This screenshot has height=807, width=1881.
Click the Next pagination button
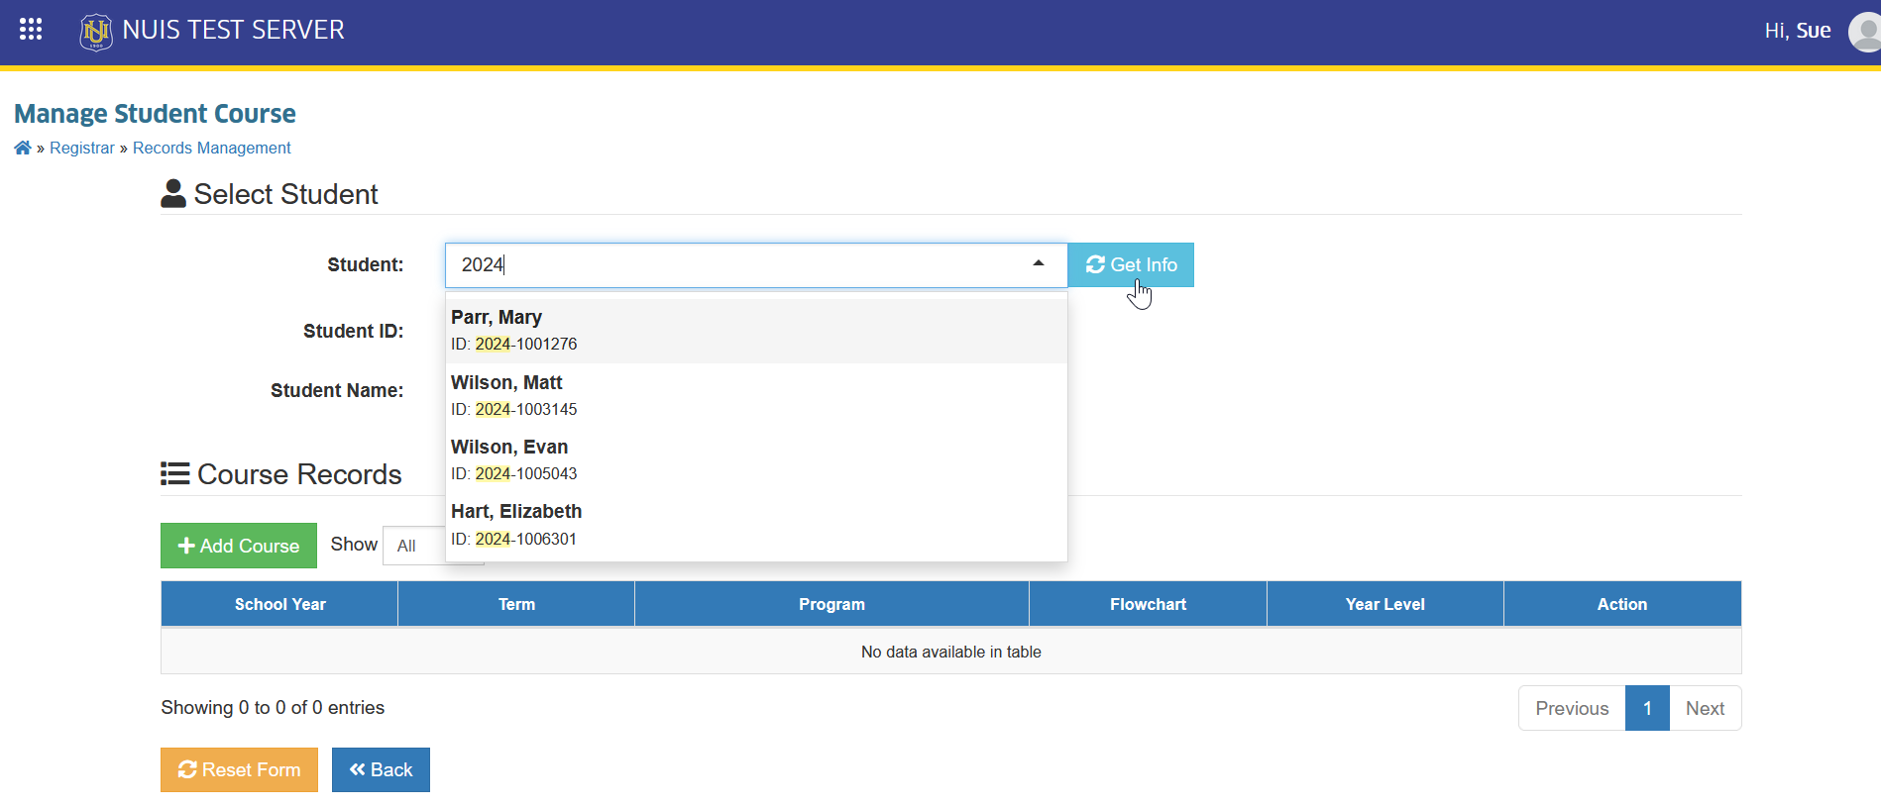click(x=1705, y=708)
